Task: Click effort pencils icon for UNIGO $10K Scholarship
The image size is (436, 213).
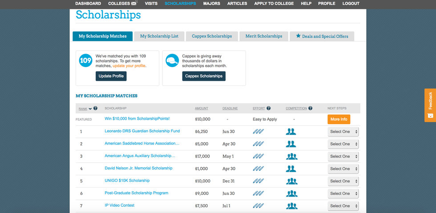Action: pyautogui.click(x=258, y=181)
